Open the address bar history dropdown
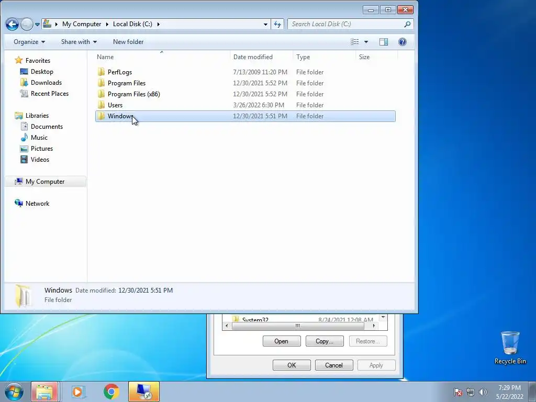The height and width of the screenshot is (402, 536). 265,24
